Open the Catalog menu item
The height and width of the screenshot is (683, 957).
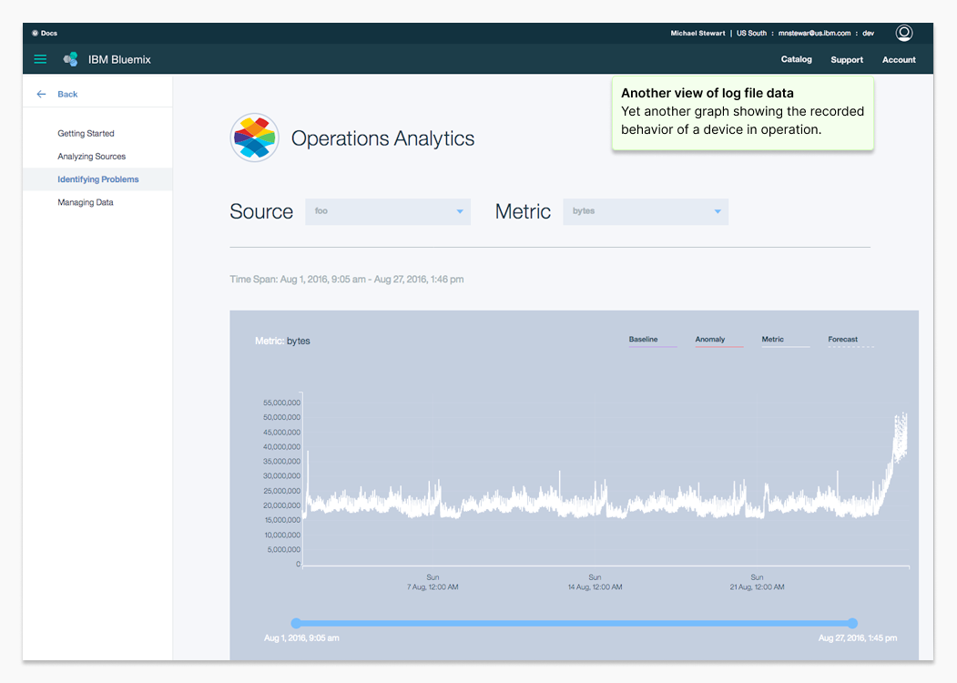click(796, 59)
